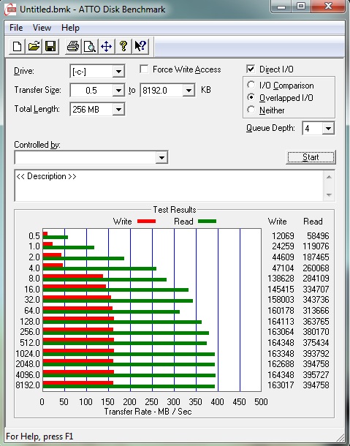This screenshot has width=350, height=446.
Task: Click write value 138628
Action: coord(281,278)
